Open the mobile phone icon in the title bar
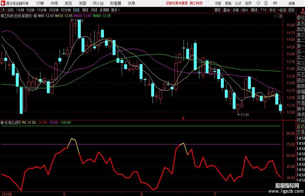Image resolution: width=305 pixels, height=196 pixels. pyautogui.click(x=266, y=3)
